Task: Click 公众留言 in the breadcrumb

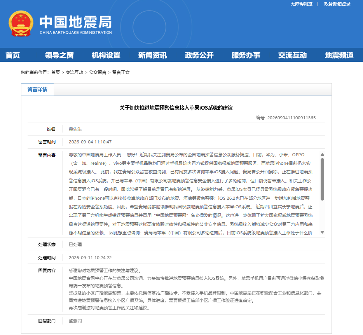Action: tap(98, 72)
